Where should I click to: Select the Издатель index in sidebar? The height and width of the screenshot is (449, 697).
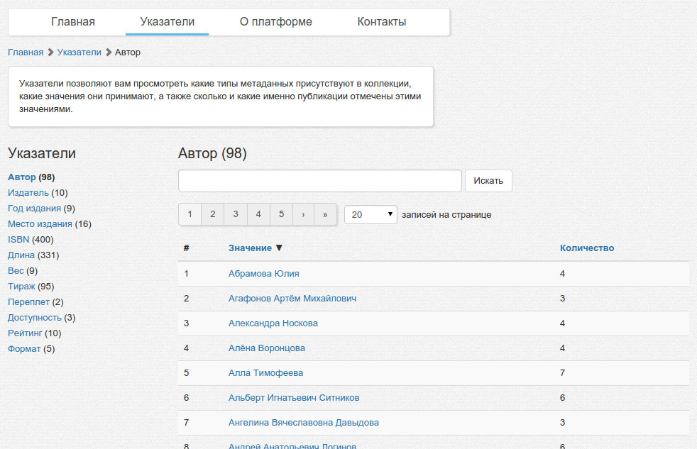[x=28, y=193]
